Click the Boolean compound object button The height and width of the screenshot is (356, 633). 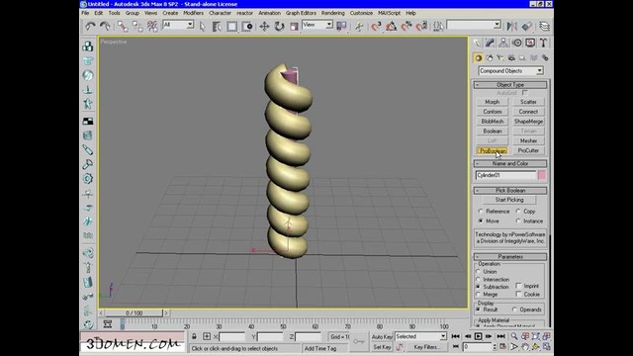(x=493, y=132)
